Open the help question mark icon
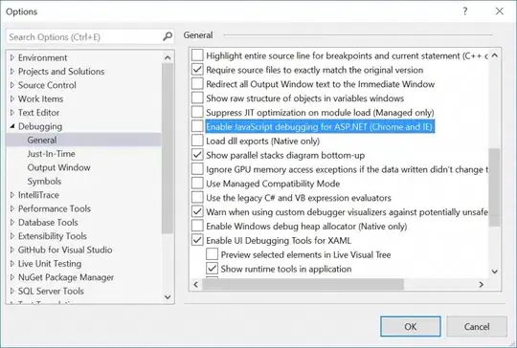Screen dimensions: 517x348 (x=465, y=11)
